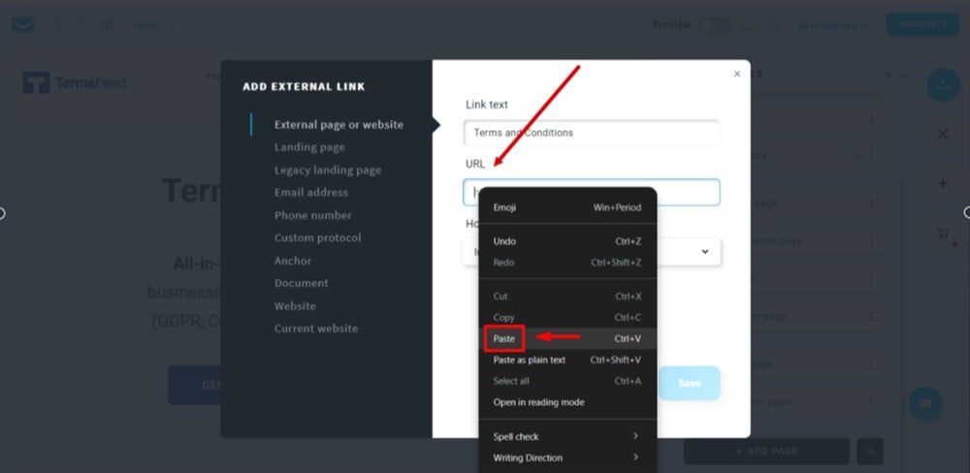
Task: Select External page or website link type
Action: pyautogui.click(x=339, y=124)
